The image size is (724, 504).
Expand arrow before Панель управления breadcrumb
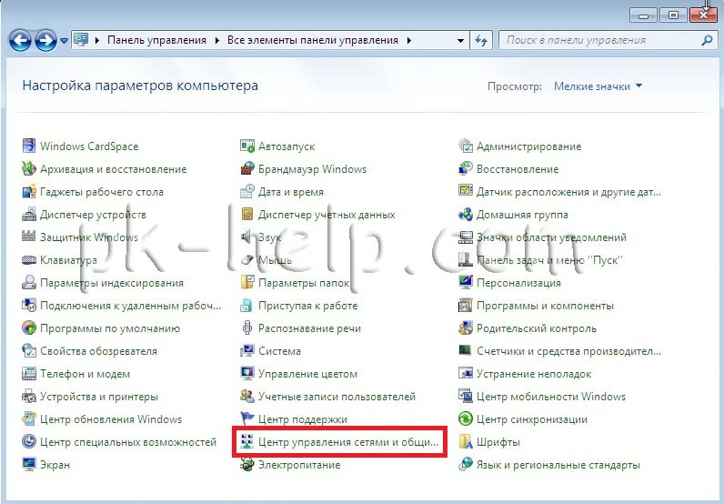(x=97, y=40)
